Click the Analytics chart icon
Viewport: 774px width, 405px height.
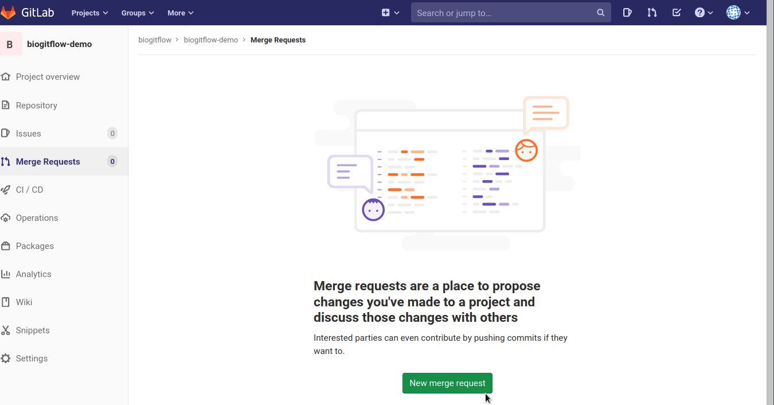click(6, 274)
